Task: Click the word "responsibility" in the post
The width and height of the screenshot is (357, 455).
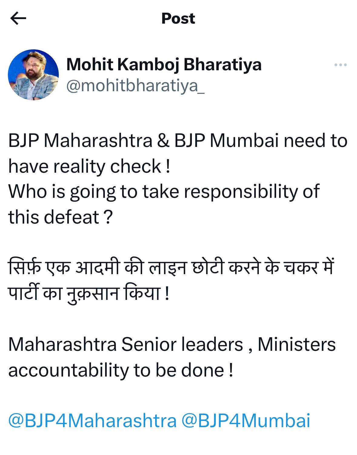Action: [241, 192]
